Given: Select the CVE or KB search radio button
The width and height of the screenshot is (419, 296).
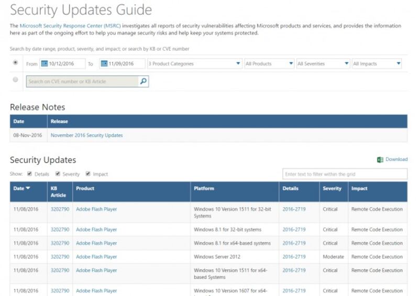Looking at the screenshot, I should pos(15,80).
